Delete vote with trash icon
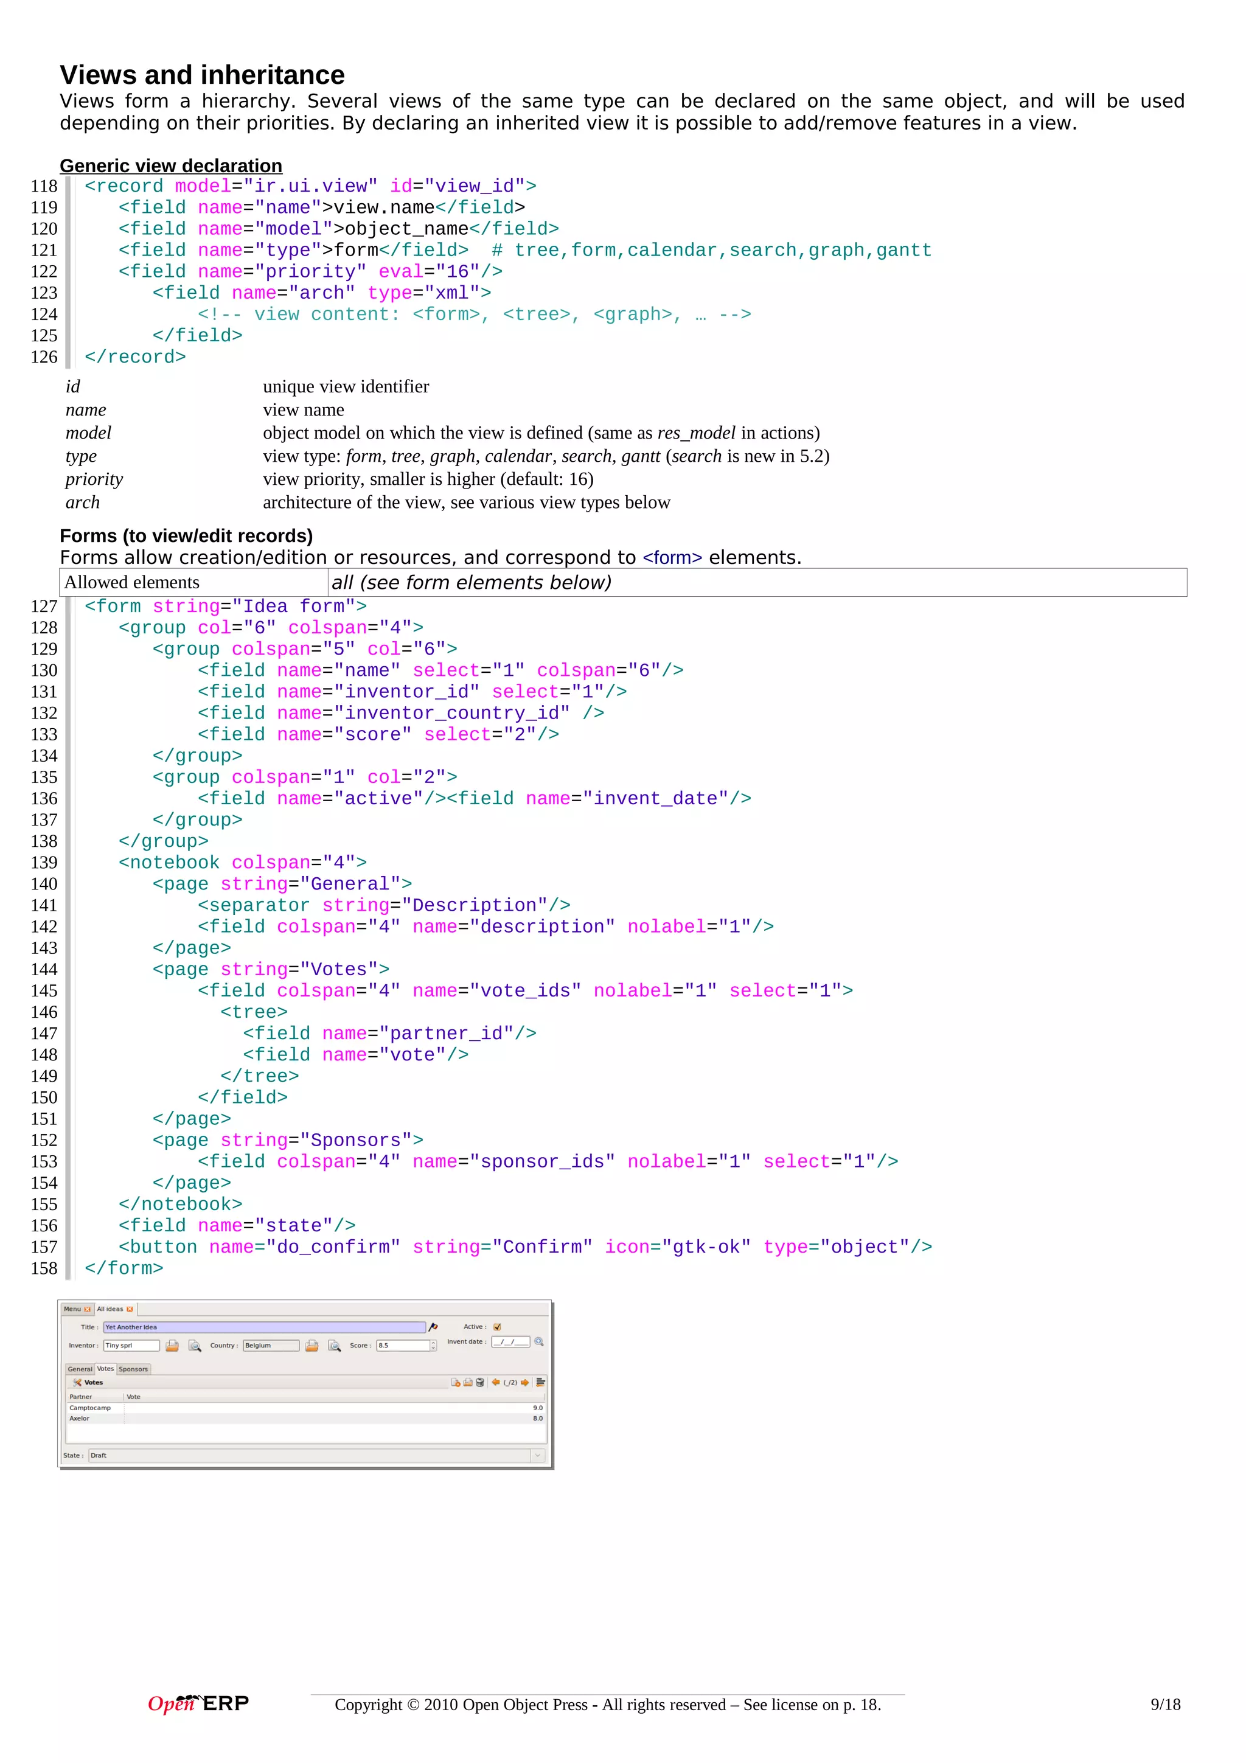1246x1763 pixels. (x=481, y=1382)
